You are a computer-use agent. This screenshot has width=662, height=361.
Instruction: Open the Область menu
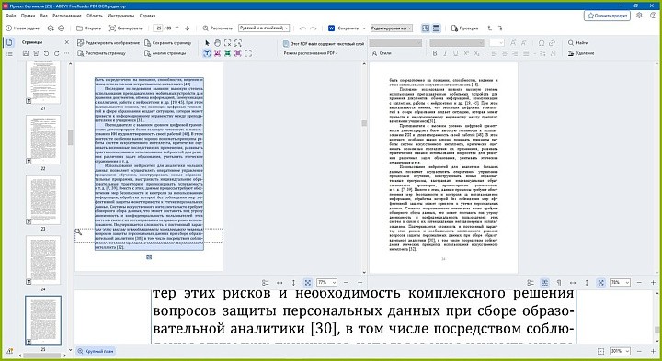click(x=95, y=16)
